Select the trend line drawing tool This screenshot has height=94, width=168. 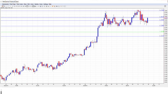pyautogui.click(x=43, y=6)
